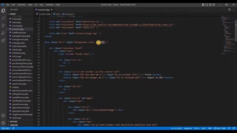Image resolution: width=237 pixels, height=133 pixels.
Task: Click the VS Code logo icon
Action: pyautogui.click(x=3, y=5)
